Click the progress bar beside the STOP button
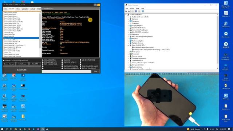 (x=66, y=72)
